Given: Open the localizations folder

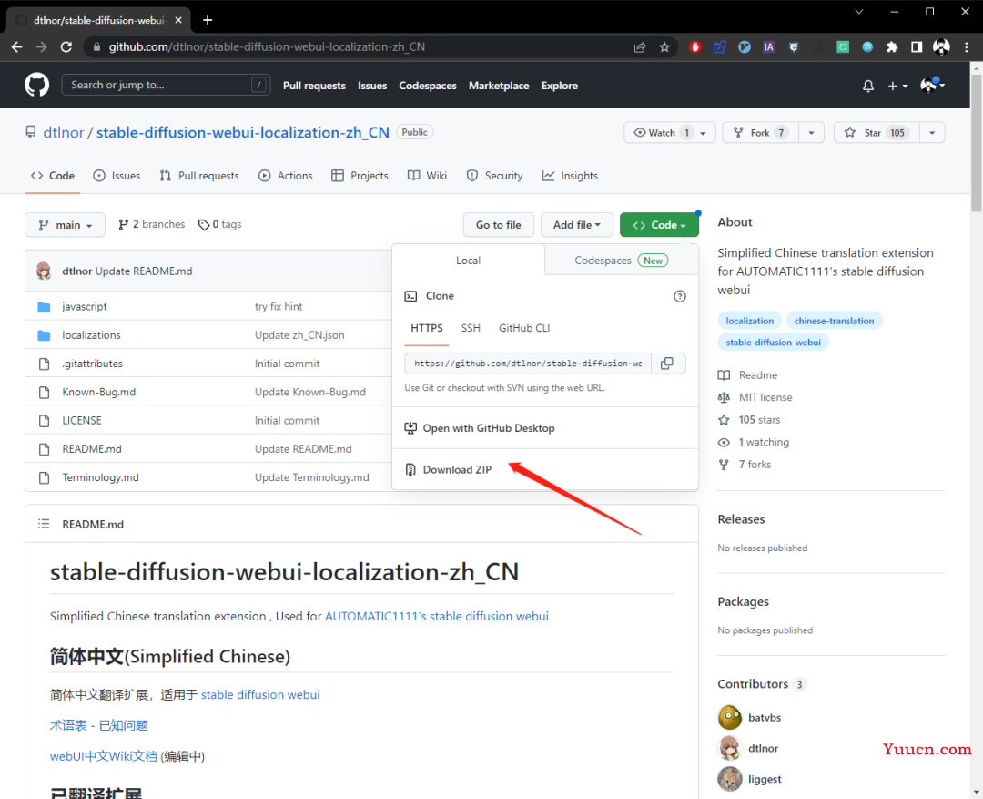Looking at the screenshot, I should coord(91,335).
